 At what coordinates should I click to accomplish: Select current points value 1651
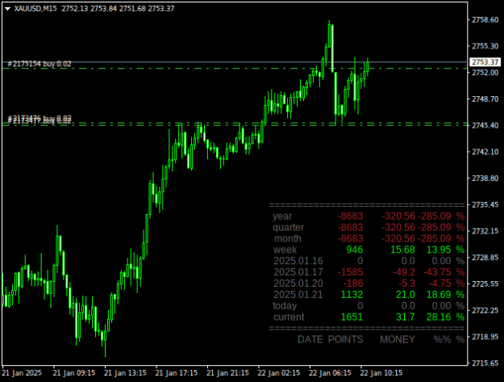352,317
